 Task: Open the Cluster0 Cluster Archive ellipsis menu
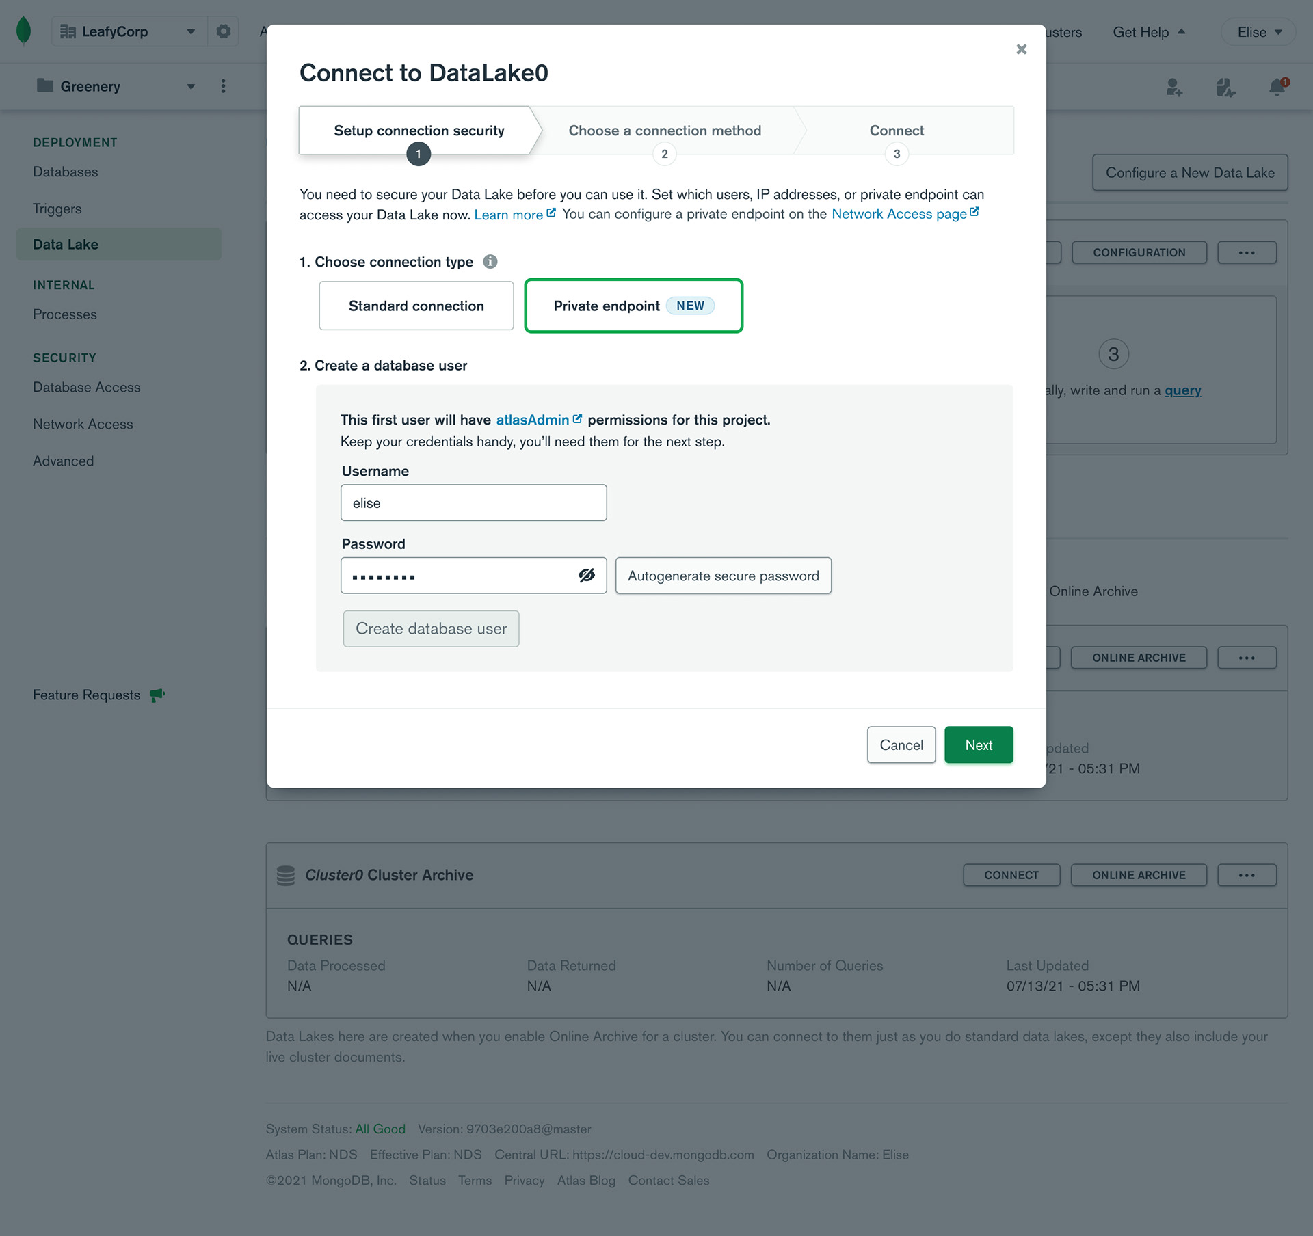coord(1247,874)
